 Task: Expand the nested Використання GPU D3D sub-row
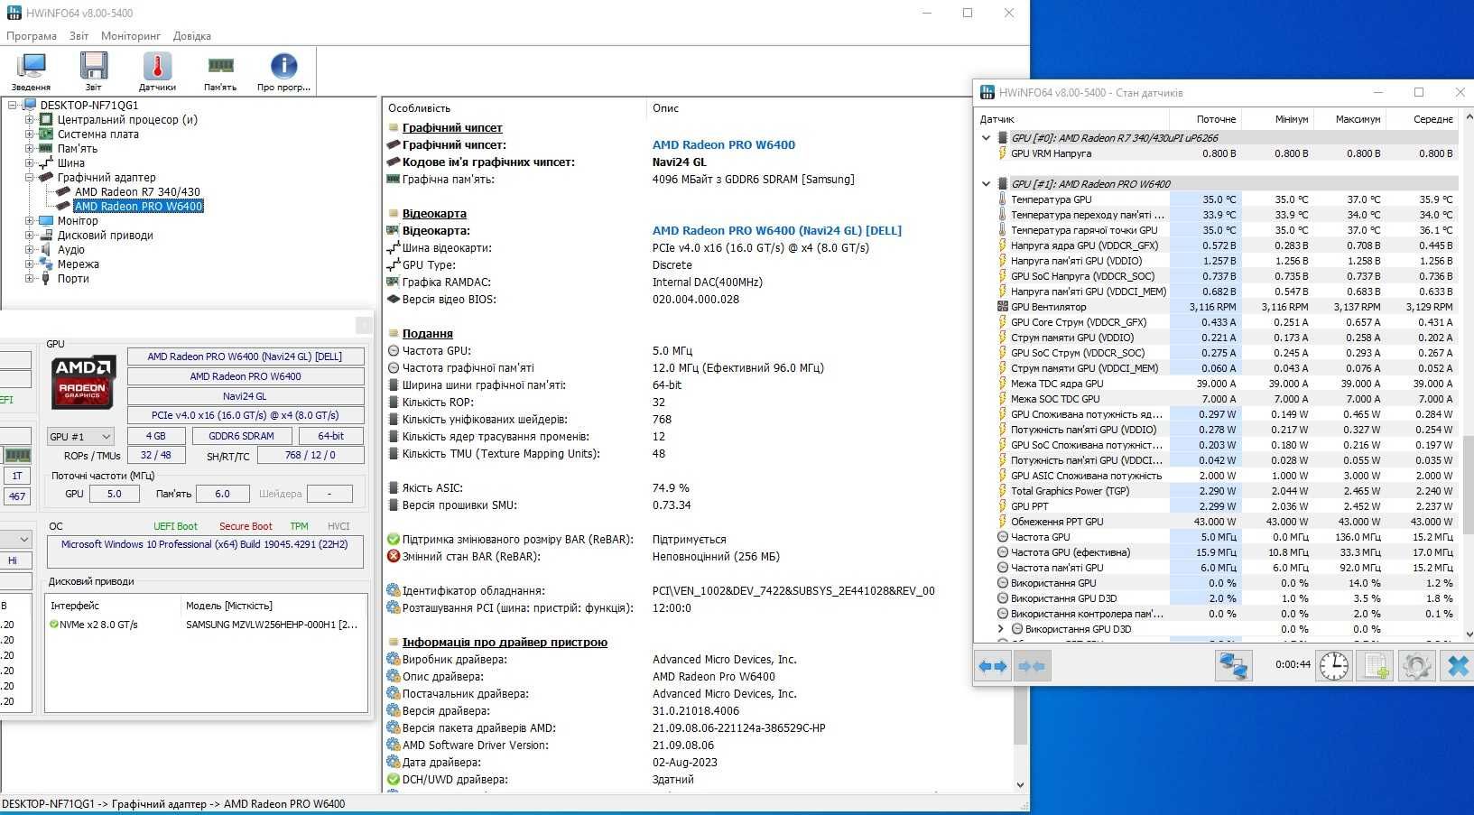pyautogui.click(x=1000, y=629)
